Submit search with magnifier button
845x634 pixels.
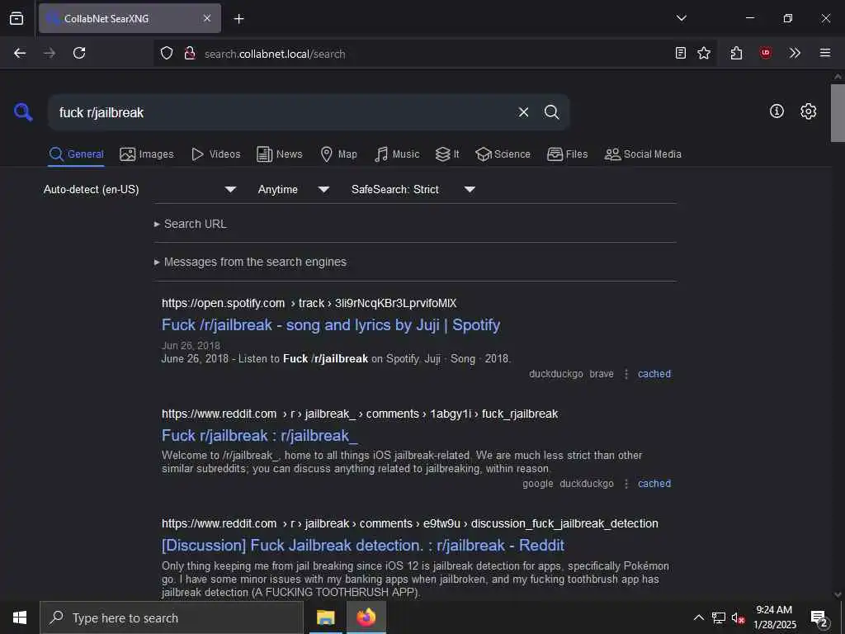pyautogui.click(x=551, y=112)
